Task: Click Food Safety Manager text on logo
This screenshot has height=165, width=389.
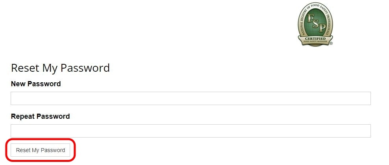Action: coord(315,42)
